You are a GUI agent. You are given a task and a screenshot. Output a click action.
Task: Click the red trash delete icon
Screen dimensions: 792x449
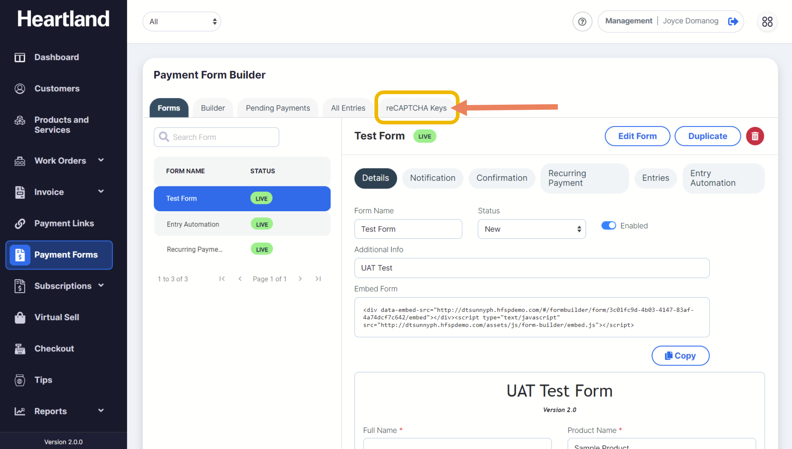(755, 136)
